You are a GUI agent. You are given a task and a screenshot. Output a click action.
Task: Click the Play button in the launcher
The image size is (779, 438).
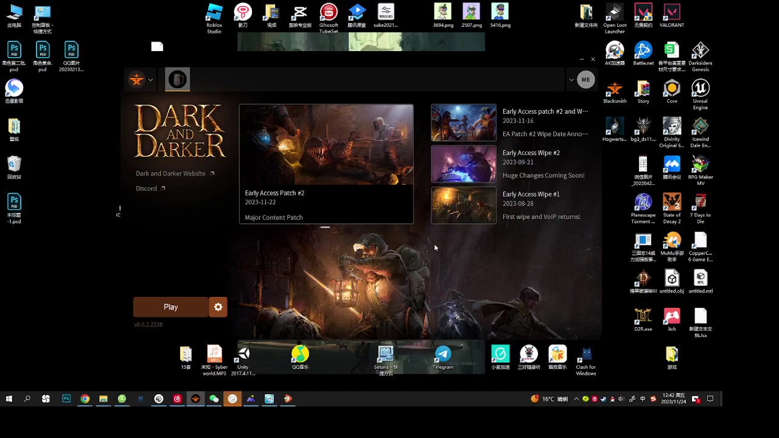pos(170,307)
